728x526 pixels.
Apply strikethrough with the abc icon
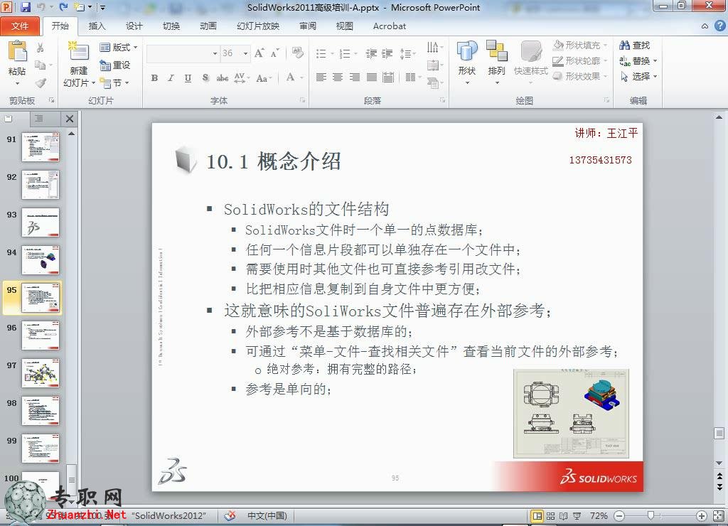(223, 78)
